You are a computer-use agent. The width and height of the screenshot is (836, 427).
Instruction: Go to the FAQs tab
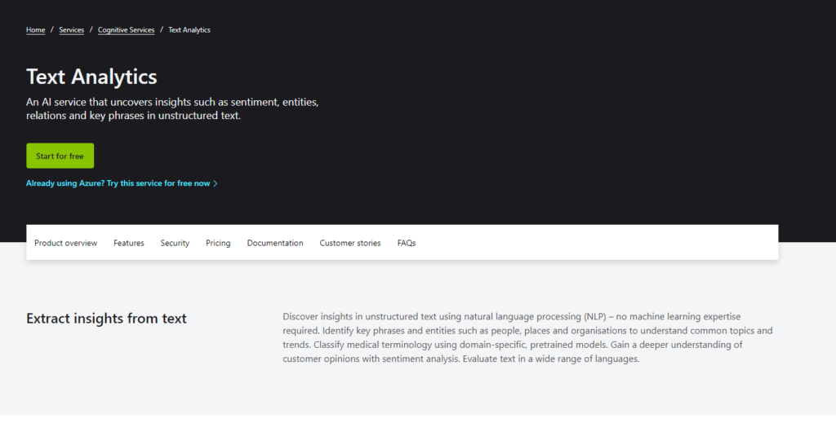407,243
